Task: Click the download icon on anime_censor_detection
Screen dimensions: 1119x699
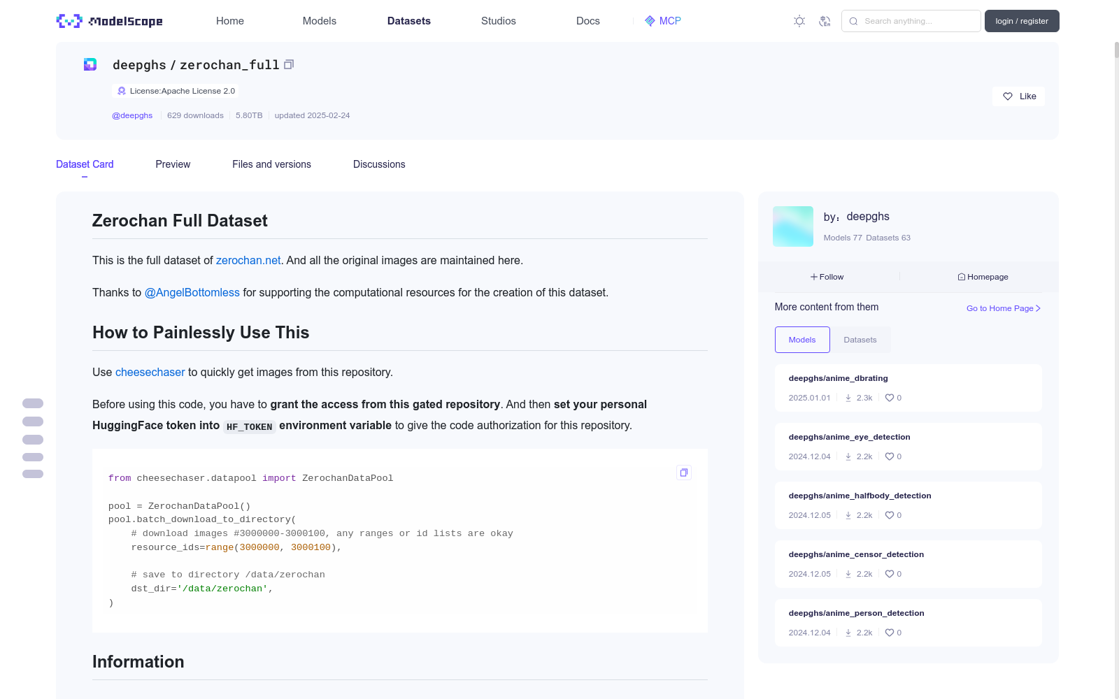Action: point(848,574)
